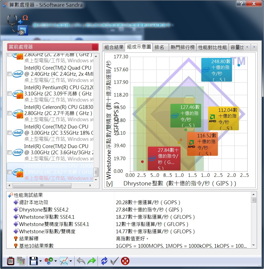The image size is (264, 269).
Task: Click the Intel logo beside Core 2 Duo 3.55GHz
Action: (18, 133)
